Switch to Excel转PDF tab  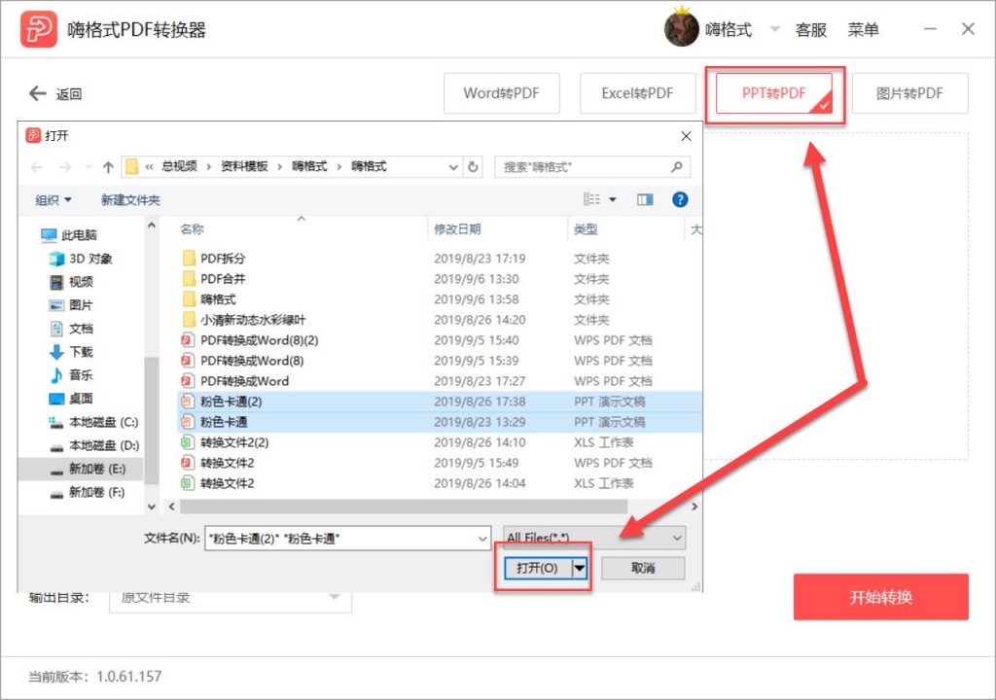tap(637, 93)
